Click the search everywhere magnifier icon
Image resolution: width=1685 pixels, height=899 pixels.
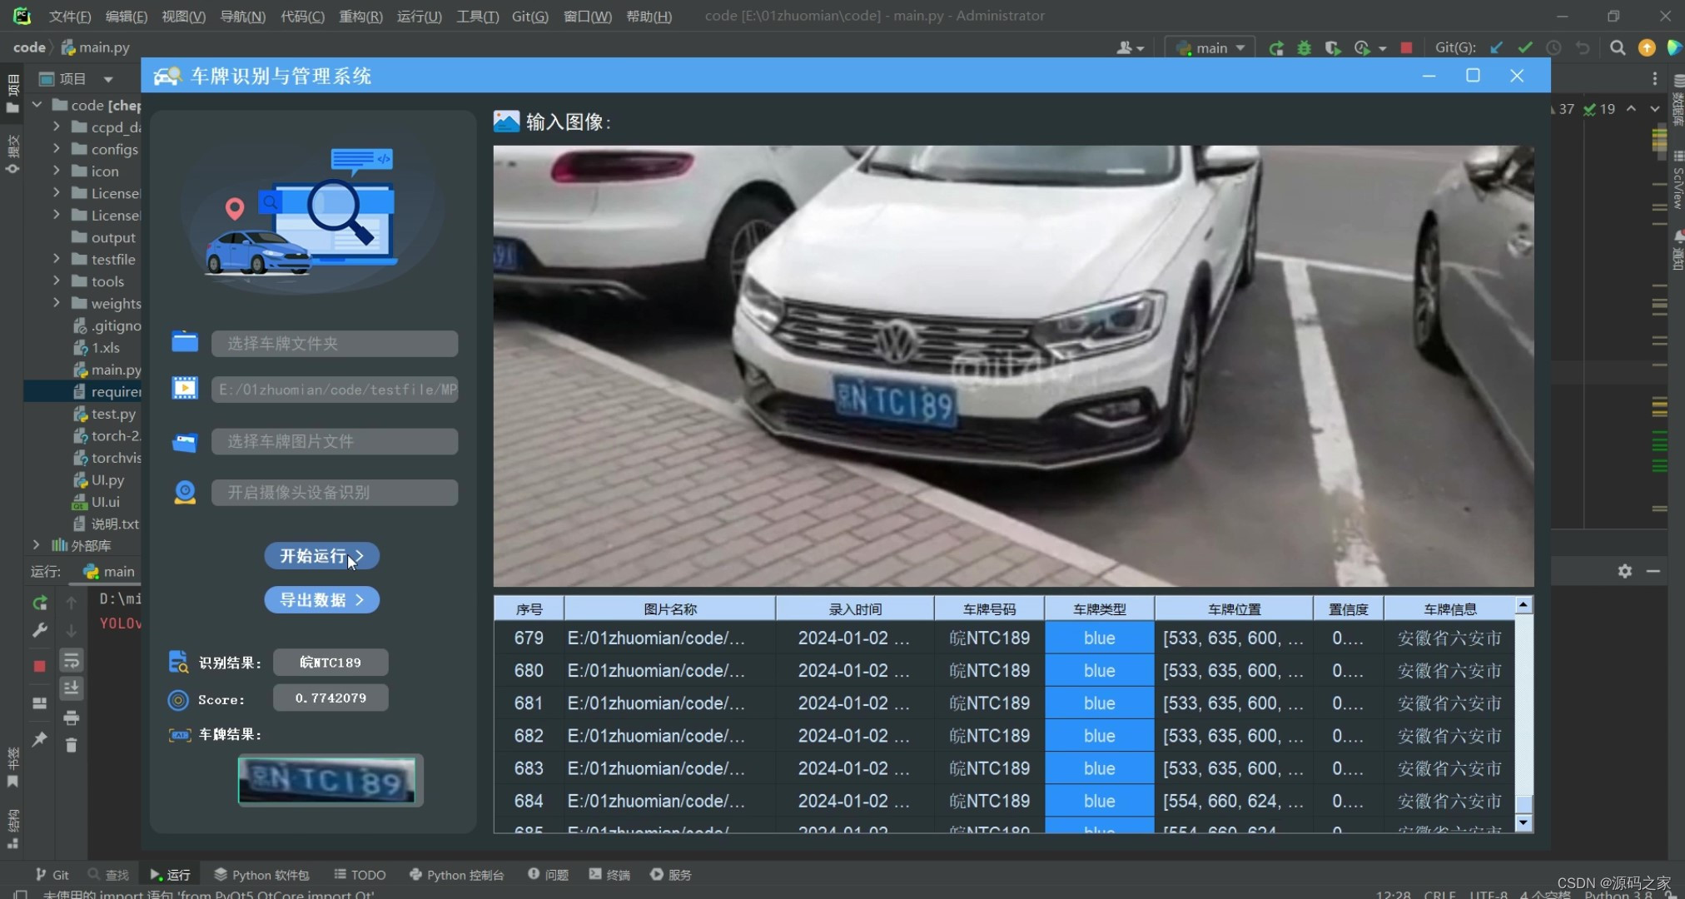[x=1617, y=48]
